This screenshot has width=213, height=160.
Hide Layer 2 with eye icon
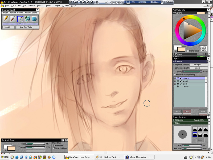pos(178,81)
